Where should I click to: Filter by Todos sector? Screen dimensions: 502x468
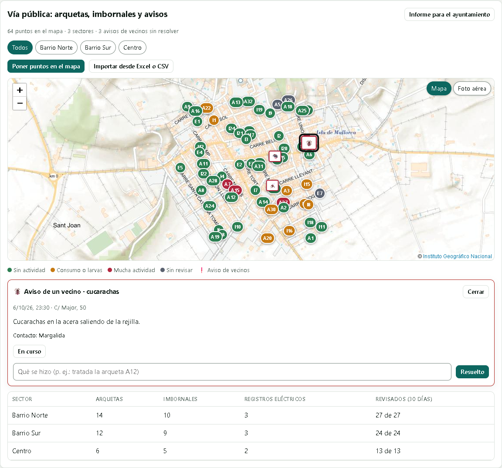click(20, 47)
